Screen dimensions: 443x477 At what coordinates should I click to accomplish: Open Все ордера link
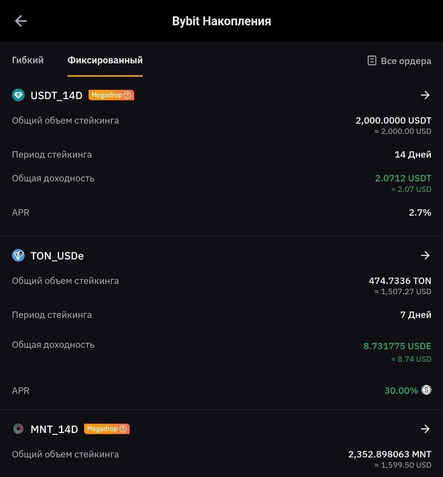[406, 61]
